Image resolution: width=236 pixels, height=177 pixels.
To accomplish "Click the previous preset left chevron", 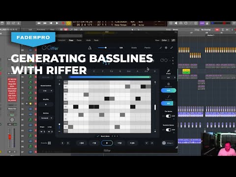I will 62,143.
